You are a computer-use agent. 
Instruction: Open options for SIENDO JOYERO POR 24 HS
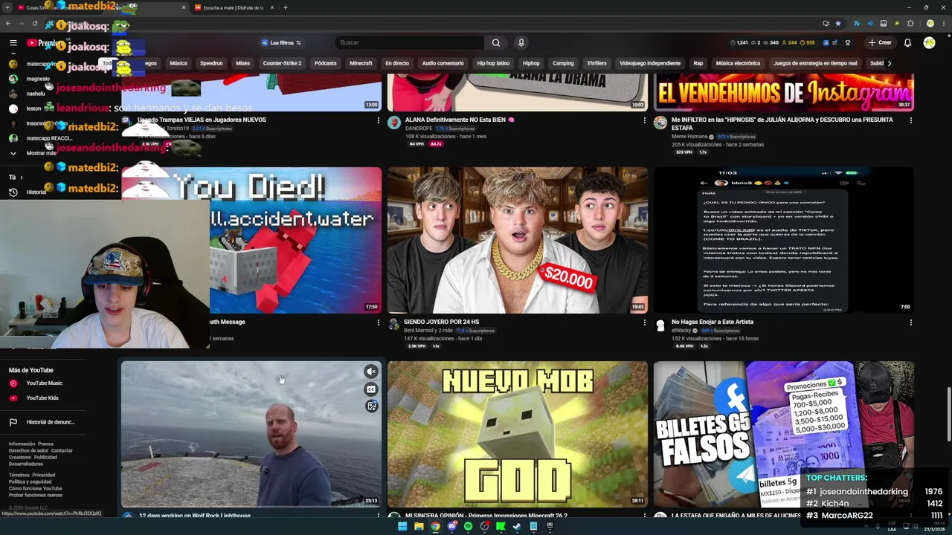tap(644, 322)
